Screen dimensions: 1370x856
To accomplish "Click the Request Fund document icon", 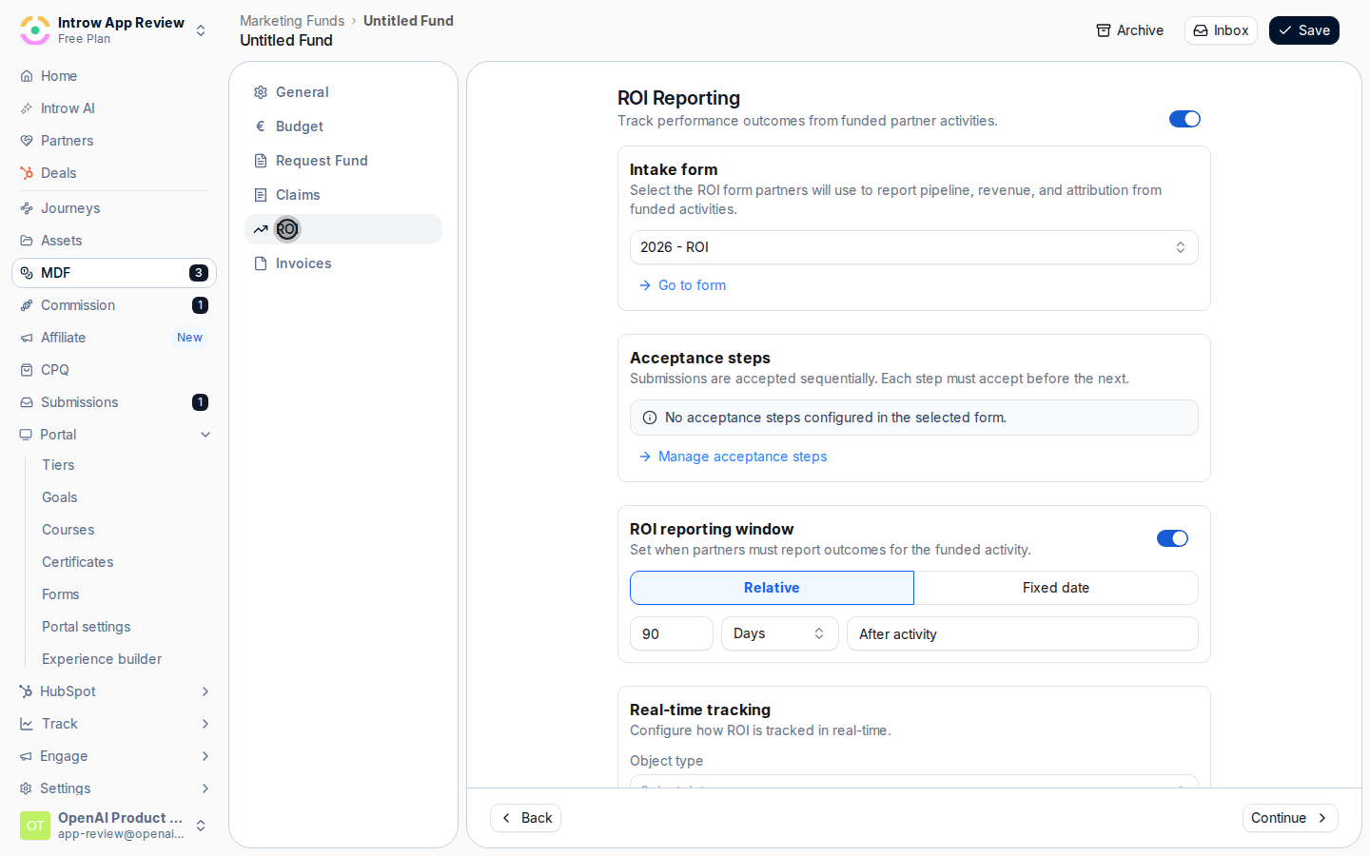I will (x=261, y=161).
